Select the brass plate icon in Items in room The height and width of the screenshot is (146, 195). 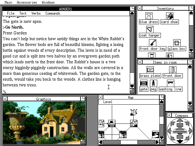150,70
